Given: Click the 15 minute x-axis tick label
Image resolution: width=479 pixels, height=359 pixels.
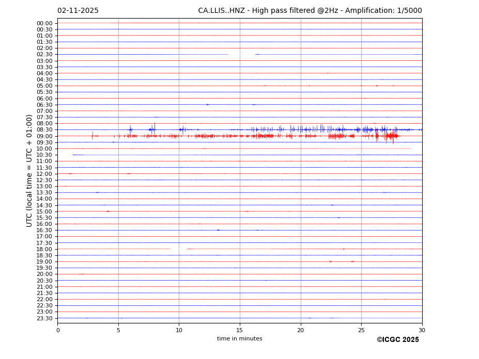Looking at the screenshot, I should coord(240,330).
